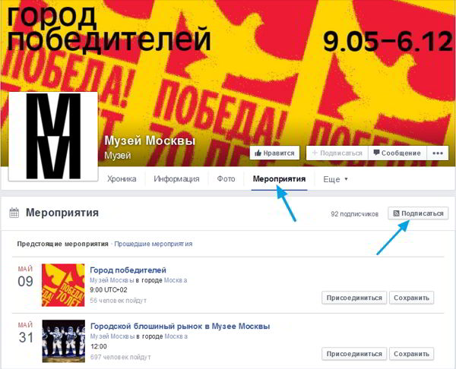
Task: Select Предстоящие мероприятия filter
Action: 62,244
